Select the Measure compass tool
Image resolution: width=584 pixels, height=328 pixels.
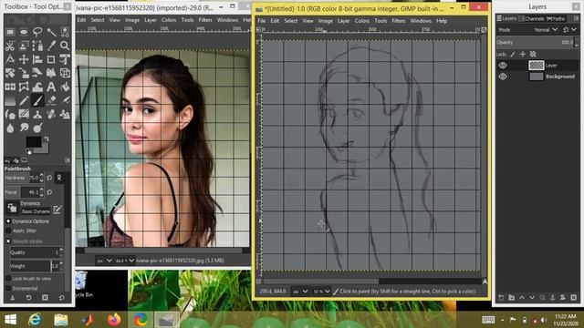point(10,60)
